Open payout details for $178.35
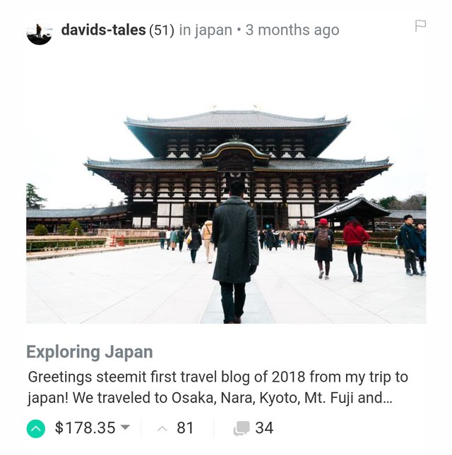Viewport: 452px width, 455px height. (x=85, y=427)
